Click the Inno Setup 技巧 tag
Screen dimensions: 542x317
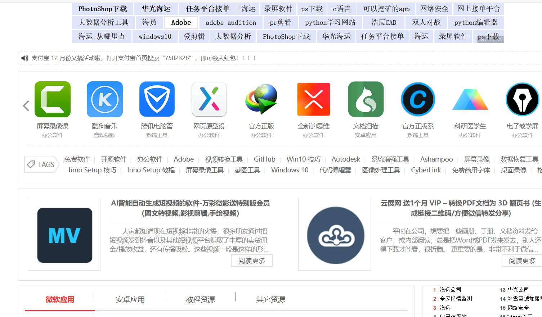93,170
